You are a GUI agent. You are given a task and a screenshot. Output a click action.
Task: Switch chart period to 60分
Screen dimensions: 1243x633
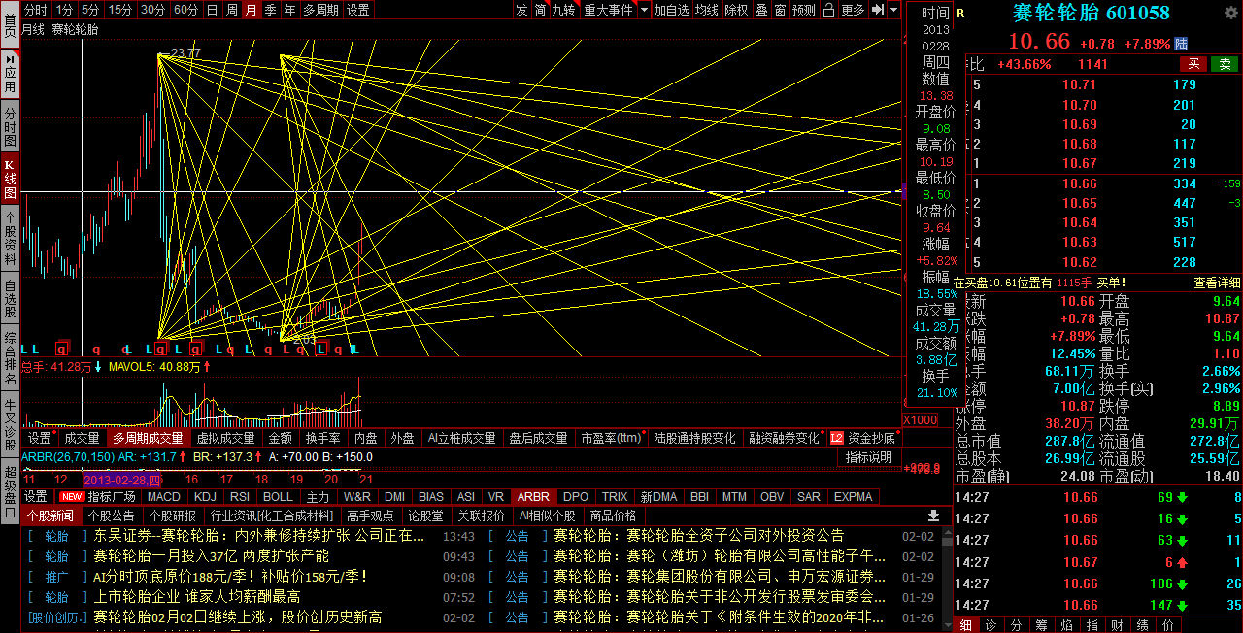185,10
